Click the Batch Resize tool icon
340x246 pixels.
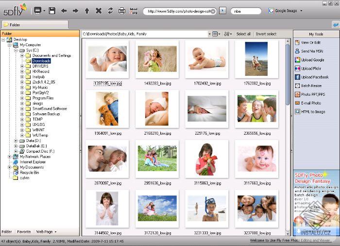point(297,86)
